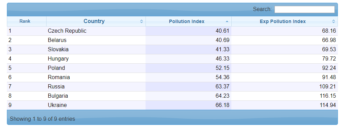341x129 pixels.
Task: Click pollution index value 54.36
Action: point(222,77)
